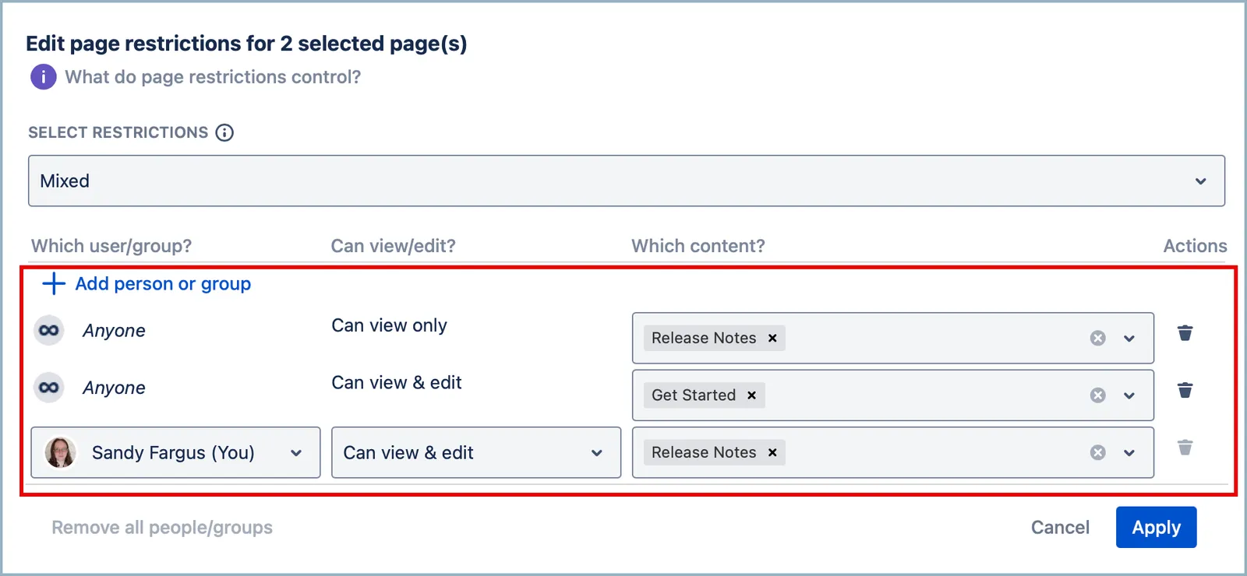Click the Which content? column header
This screenshot has height=576, width=1247.
698,246
